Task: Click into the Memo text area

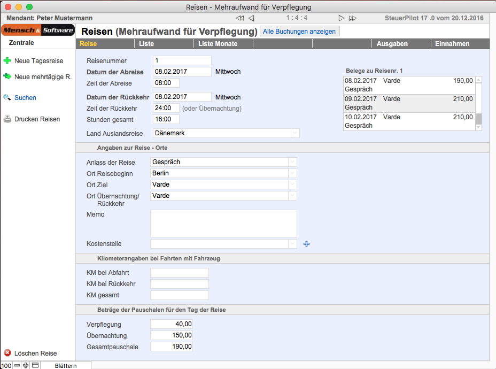Action: pos(223,224)
